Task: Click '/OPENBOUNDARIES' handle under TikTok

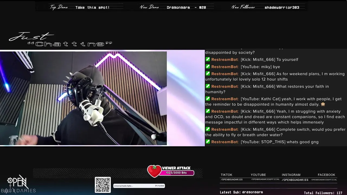Action: pyautogui.click(x=232, y=180)
